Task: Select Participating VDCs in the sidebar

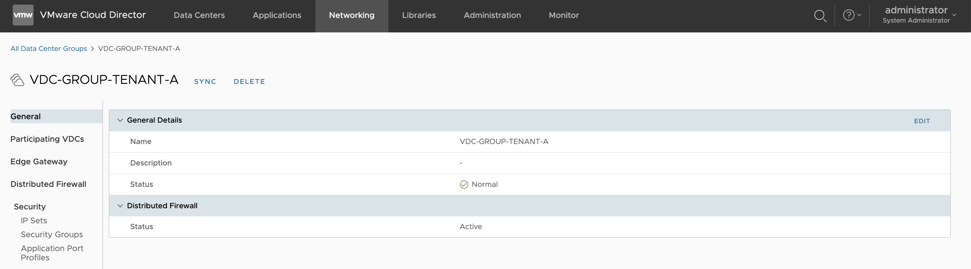Action: [x=47, y=139]
